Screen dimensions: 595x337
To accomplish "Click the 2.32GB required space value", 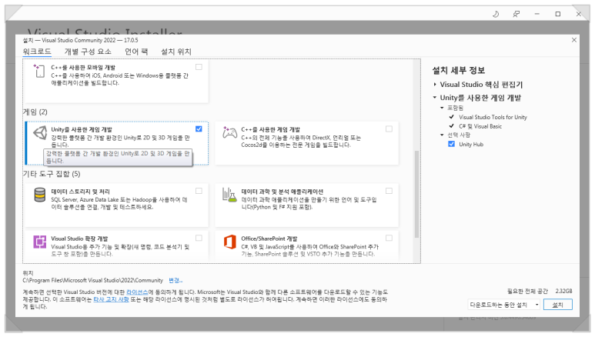I will [563, 291].
